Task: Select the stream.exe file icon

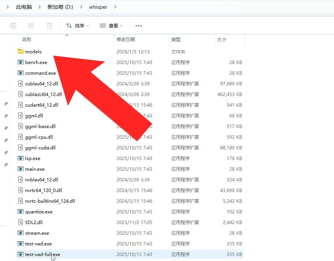Action: (21, 233)
